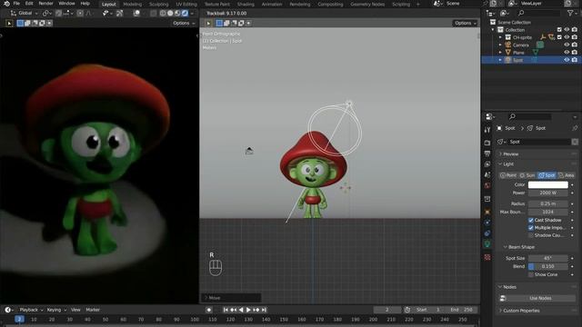The height and width of the screenshot is (327, 582).
Task: Enable the Show Cone checkbox
Action: [x=531, y=274]
